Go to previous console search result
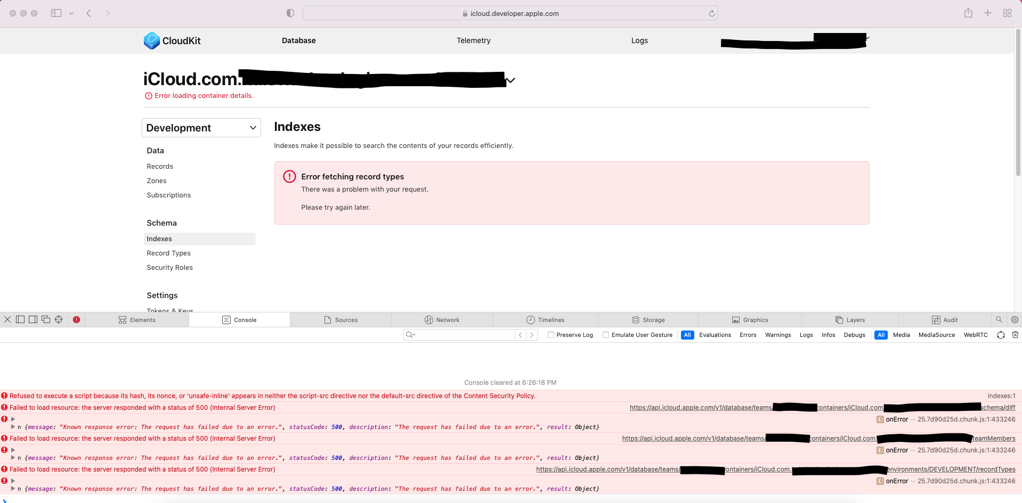The height and width of the screenshot is (503, 1022). [x=521, y=335]
